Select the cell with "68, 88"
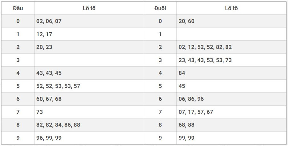Viewport: 288px width, 146px height. pyautogui.click(x=187, y=125)
